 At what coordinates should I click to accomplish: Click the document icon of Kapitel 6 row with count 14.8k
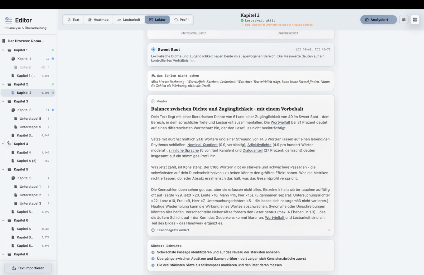[x=13, y=229]
